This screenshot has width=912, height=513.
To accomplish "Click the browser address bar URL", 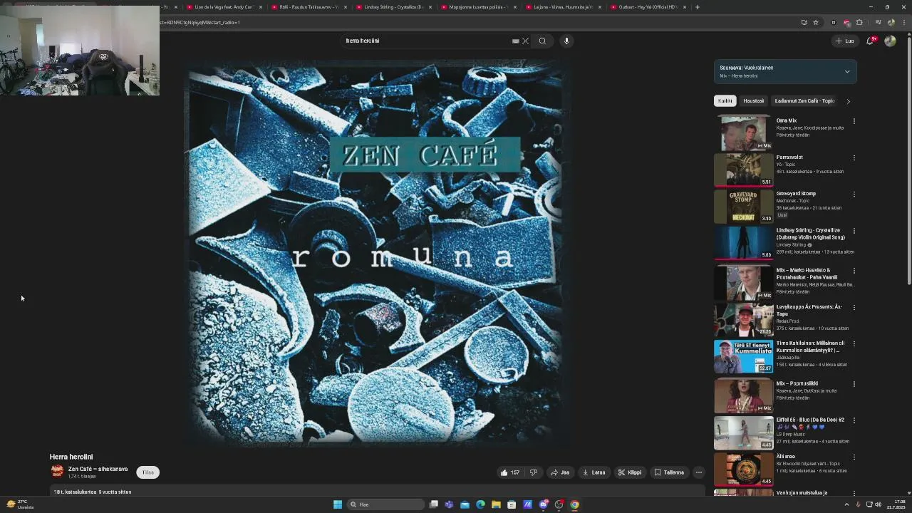I will (202, 22).
